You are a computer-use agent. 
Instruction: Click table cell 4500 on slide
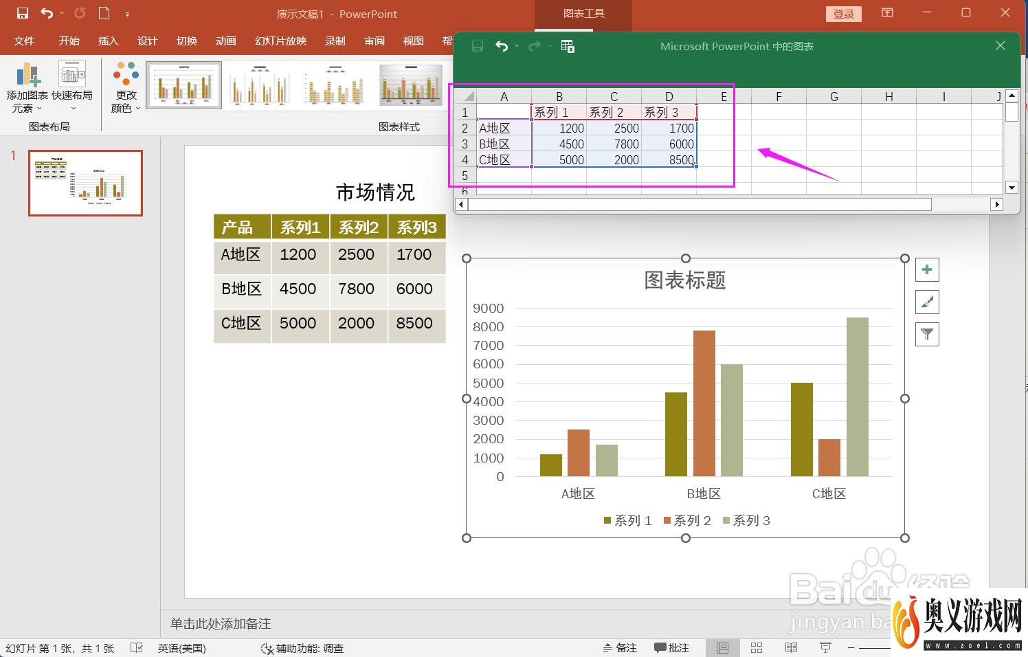pyautogui.click(x=301, y=291)
